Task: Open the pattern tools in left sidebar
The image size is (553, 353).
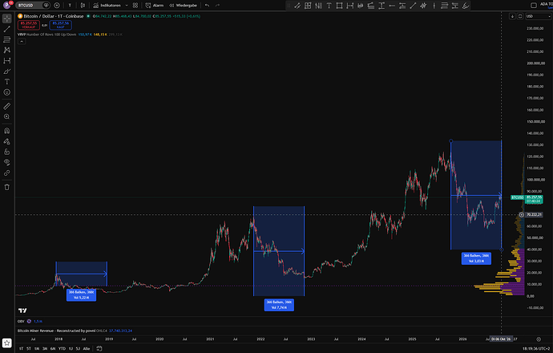Action: point(6,50)
